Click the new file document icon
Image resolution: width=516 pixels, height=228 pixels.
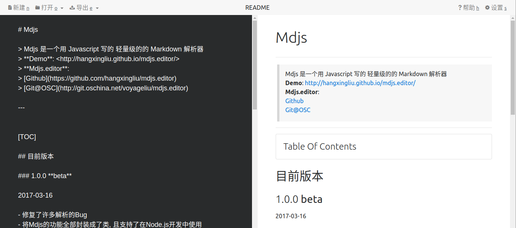pos(10,7)
